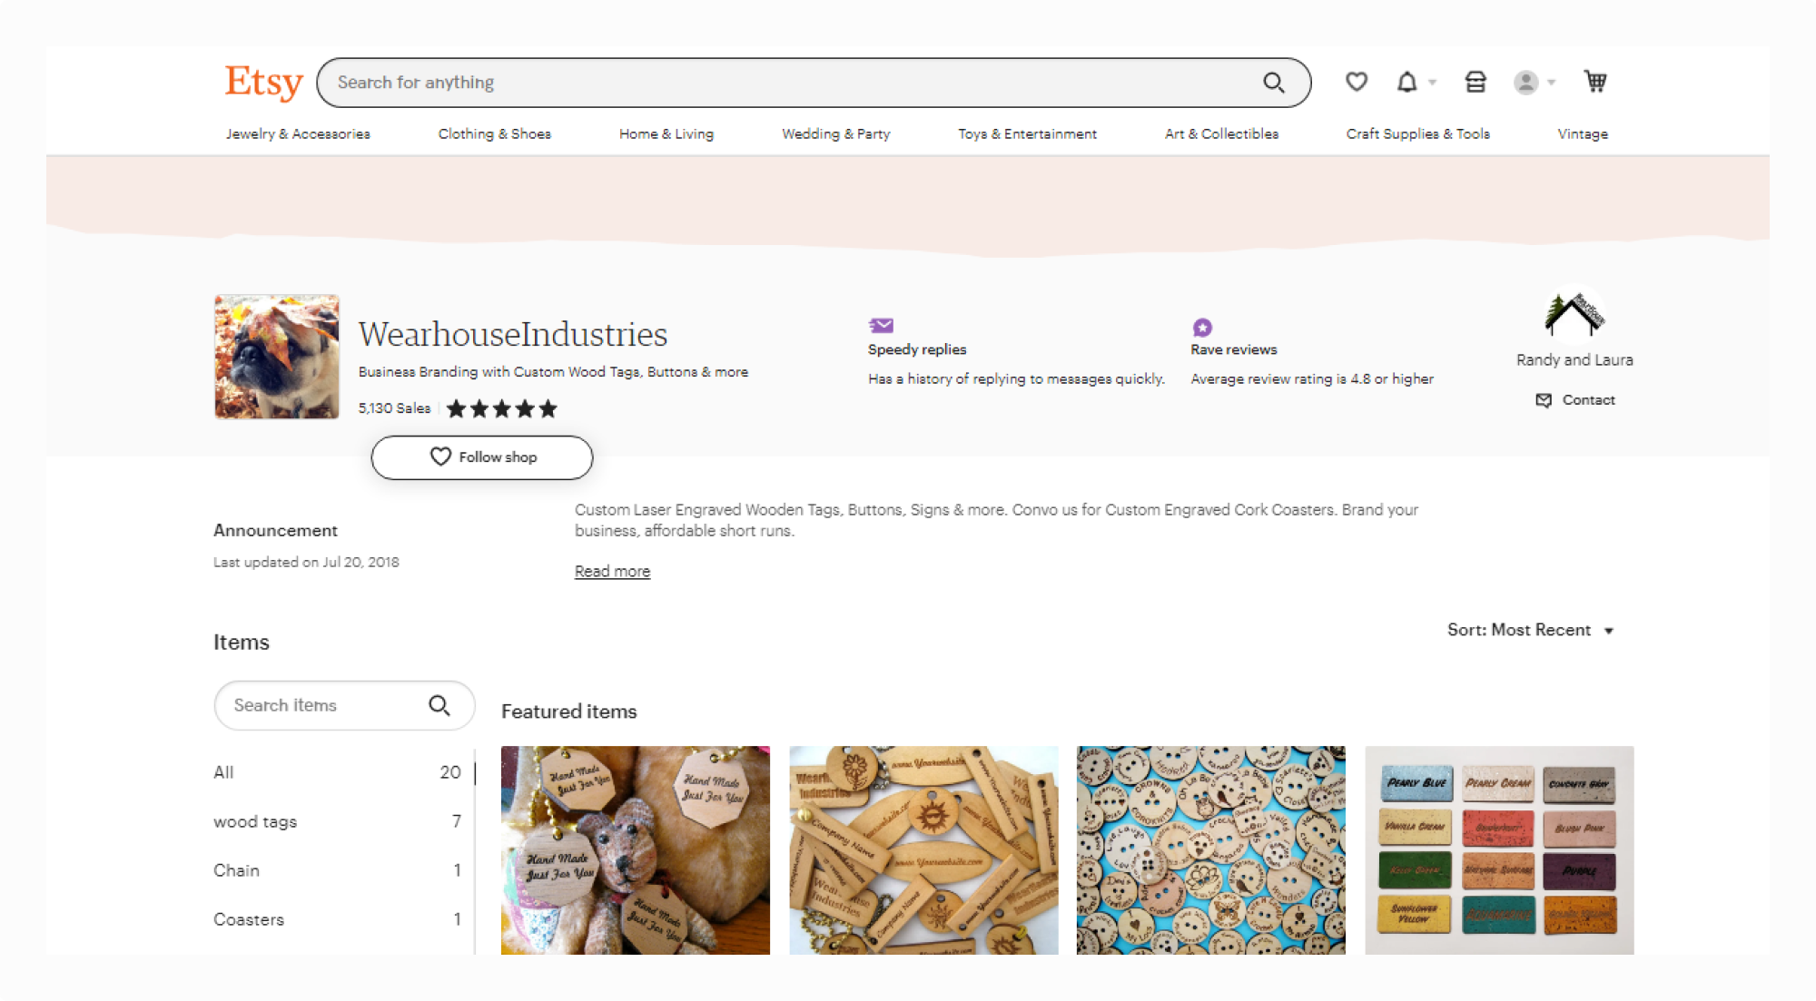The image size is (1816, 1001).
Task: Select Coasters section
Action: click(x=338, y=919)
